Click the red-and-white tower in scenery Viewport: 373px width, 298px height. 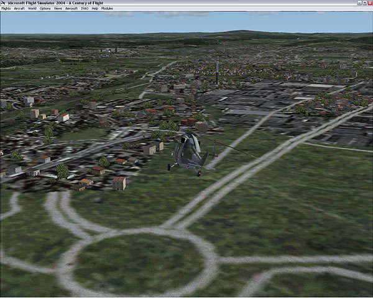pyautogui.click(x=217, y=70)
